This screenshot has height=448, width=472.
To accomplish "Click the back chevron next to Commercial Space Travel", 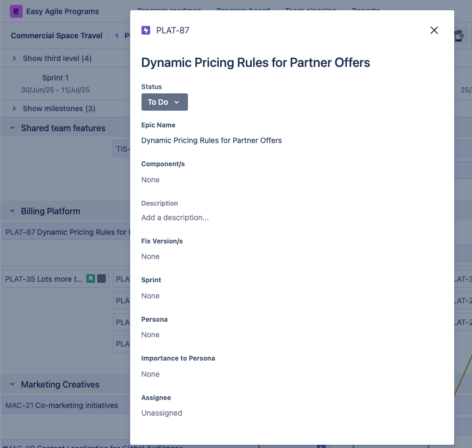I will coord(117,36).
